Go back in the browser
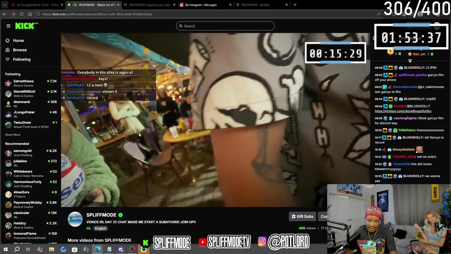The image size is (451, 254). point(5,14)
